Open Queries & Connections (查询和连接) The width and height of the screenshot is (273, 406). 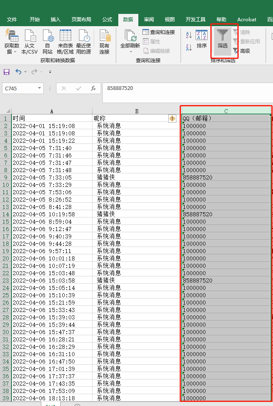tap(159, 32)
